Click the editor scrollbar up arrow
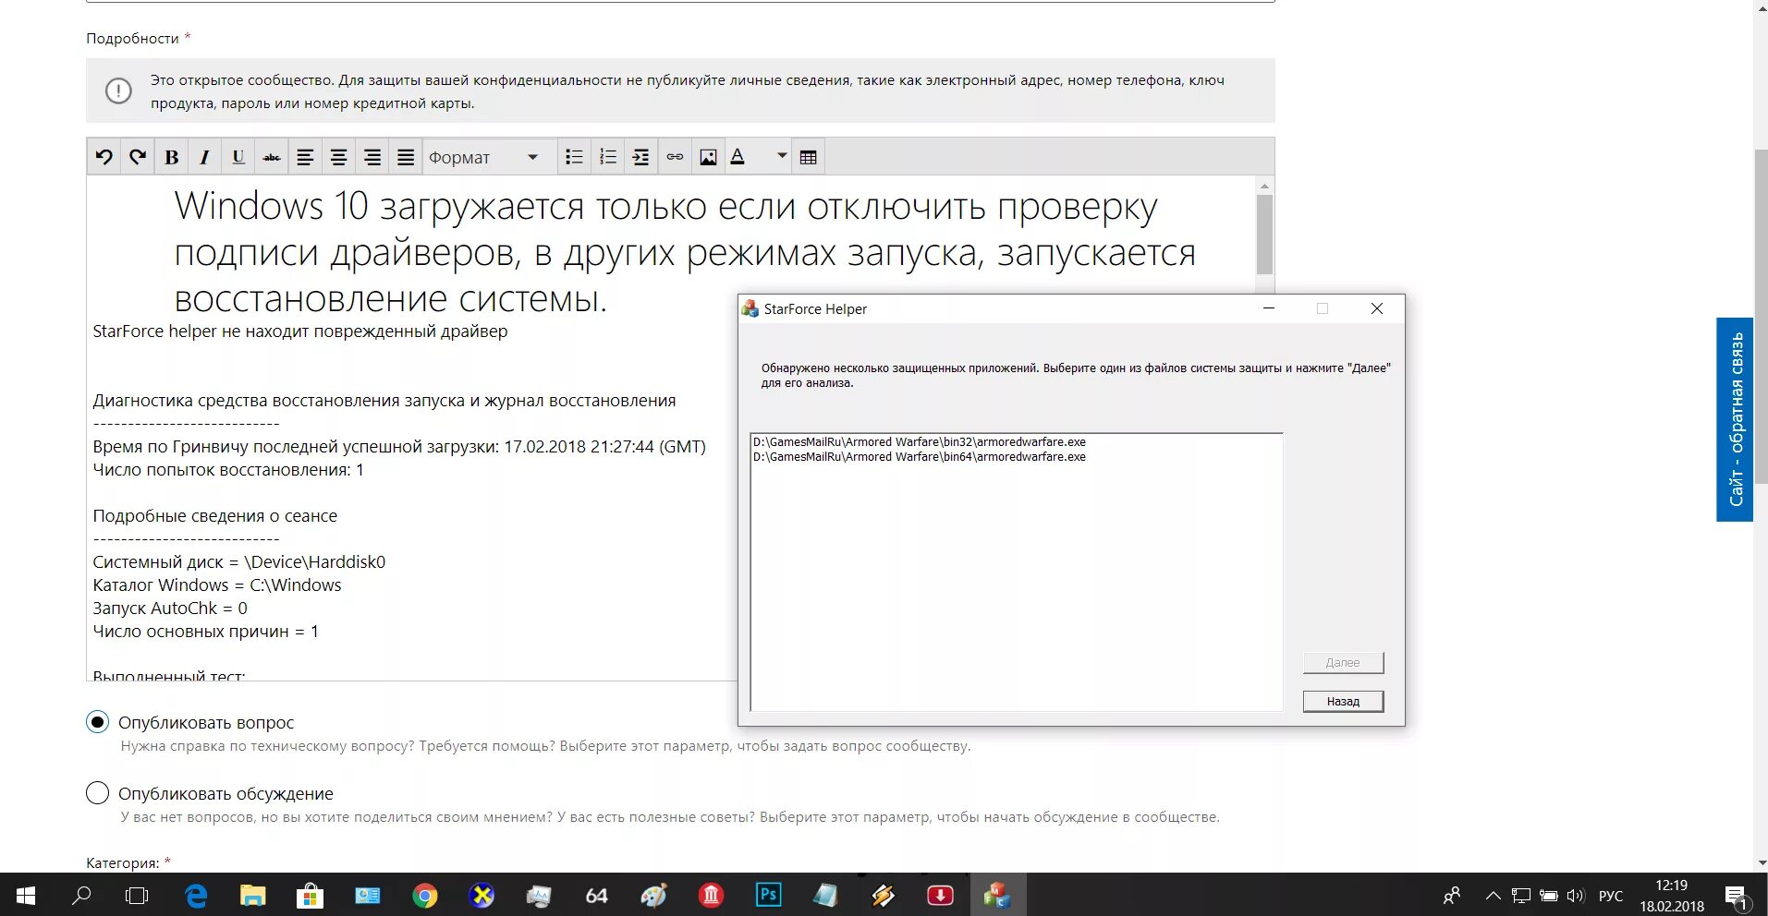Image resolution: width=1768 pixels, height=916 pixels. pyautogui.click(x=1264, y=186)
